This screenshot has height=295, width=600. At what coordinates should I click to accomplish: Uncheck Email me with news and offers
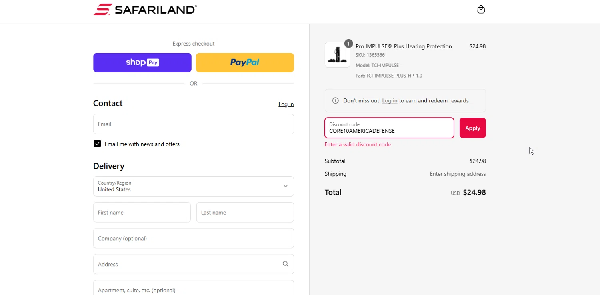pyautogui.click(x=97, y=144)
